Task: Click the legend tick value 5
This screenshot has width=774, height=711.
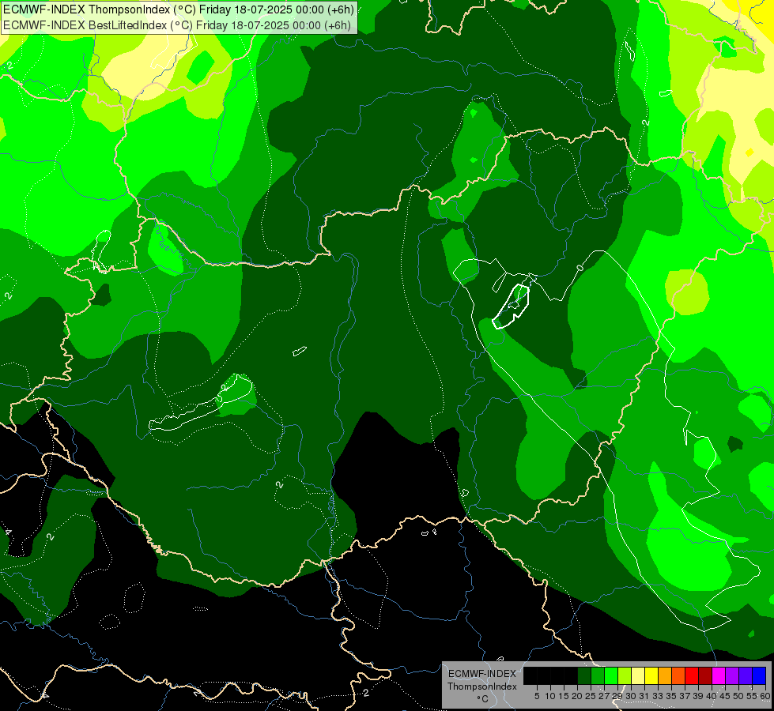Action: [x=537, y=696]
